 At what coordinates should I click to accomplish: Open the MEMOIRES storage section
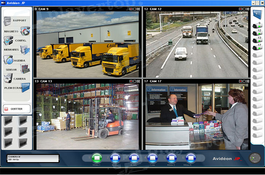(x=16, y=50)
